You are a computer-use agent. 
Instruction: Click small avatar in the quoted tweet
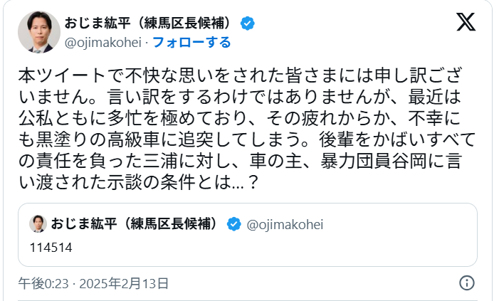point(38,224)
